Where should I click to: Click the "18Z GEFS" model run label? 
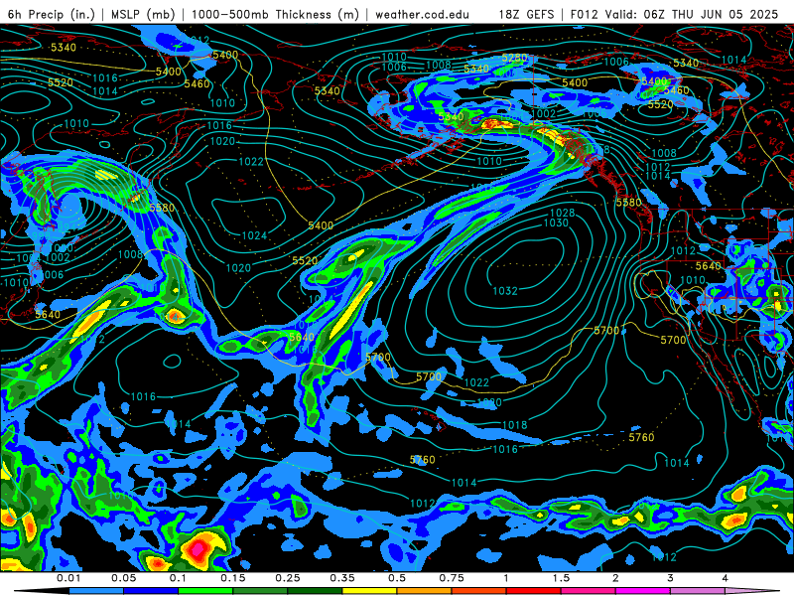coord(526,14)
